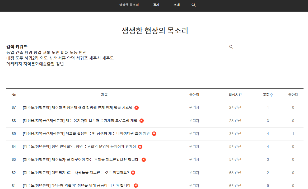Select the 서귀포 search keyword
Screen dimensions: 308x189
[82, 58]
